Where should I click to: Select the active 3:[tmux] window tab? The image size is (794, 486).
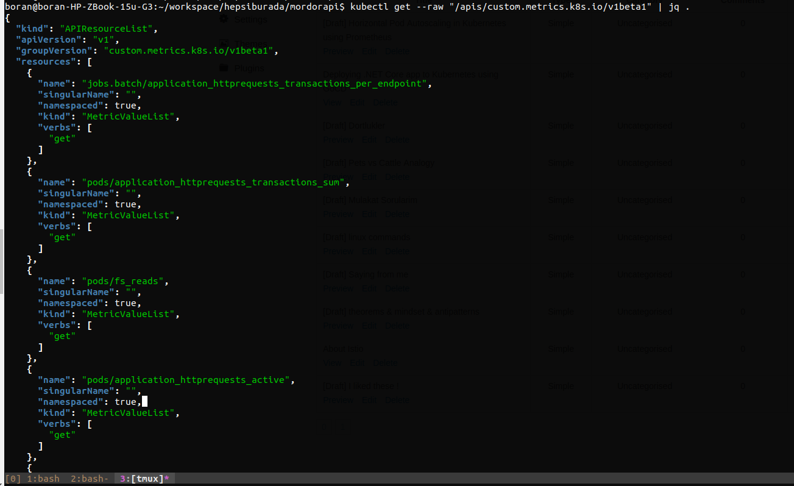point(144,479)
